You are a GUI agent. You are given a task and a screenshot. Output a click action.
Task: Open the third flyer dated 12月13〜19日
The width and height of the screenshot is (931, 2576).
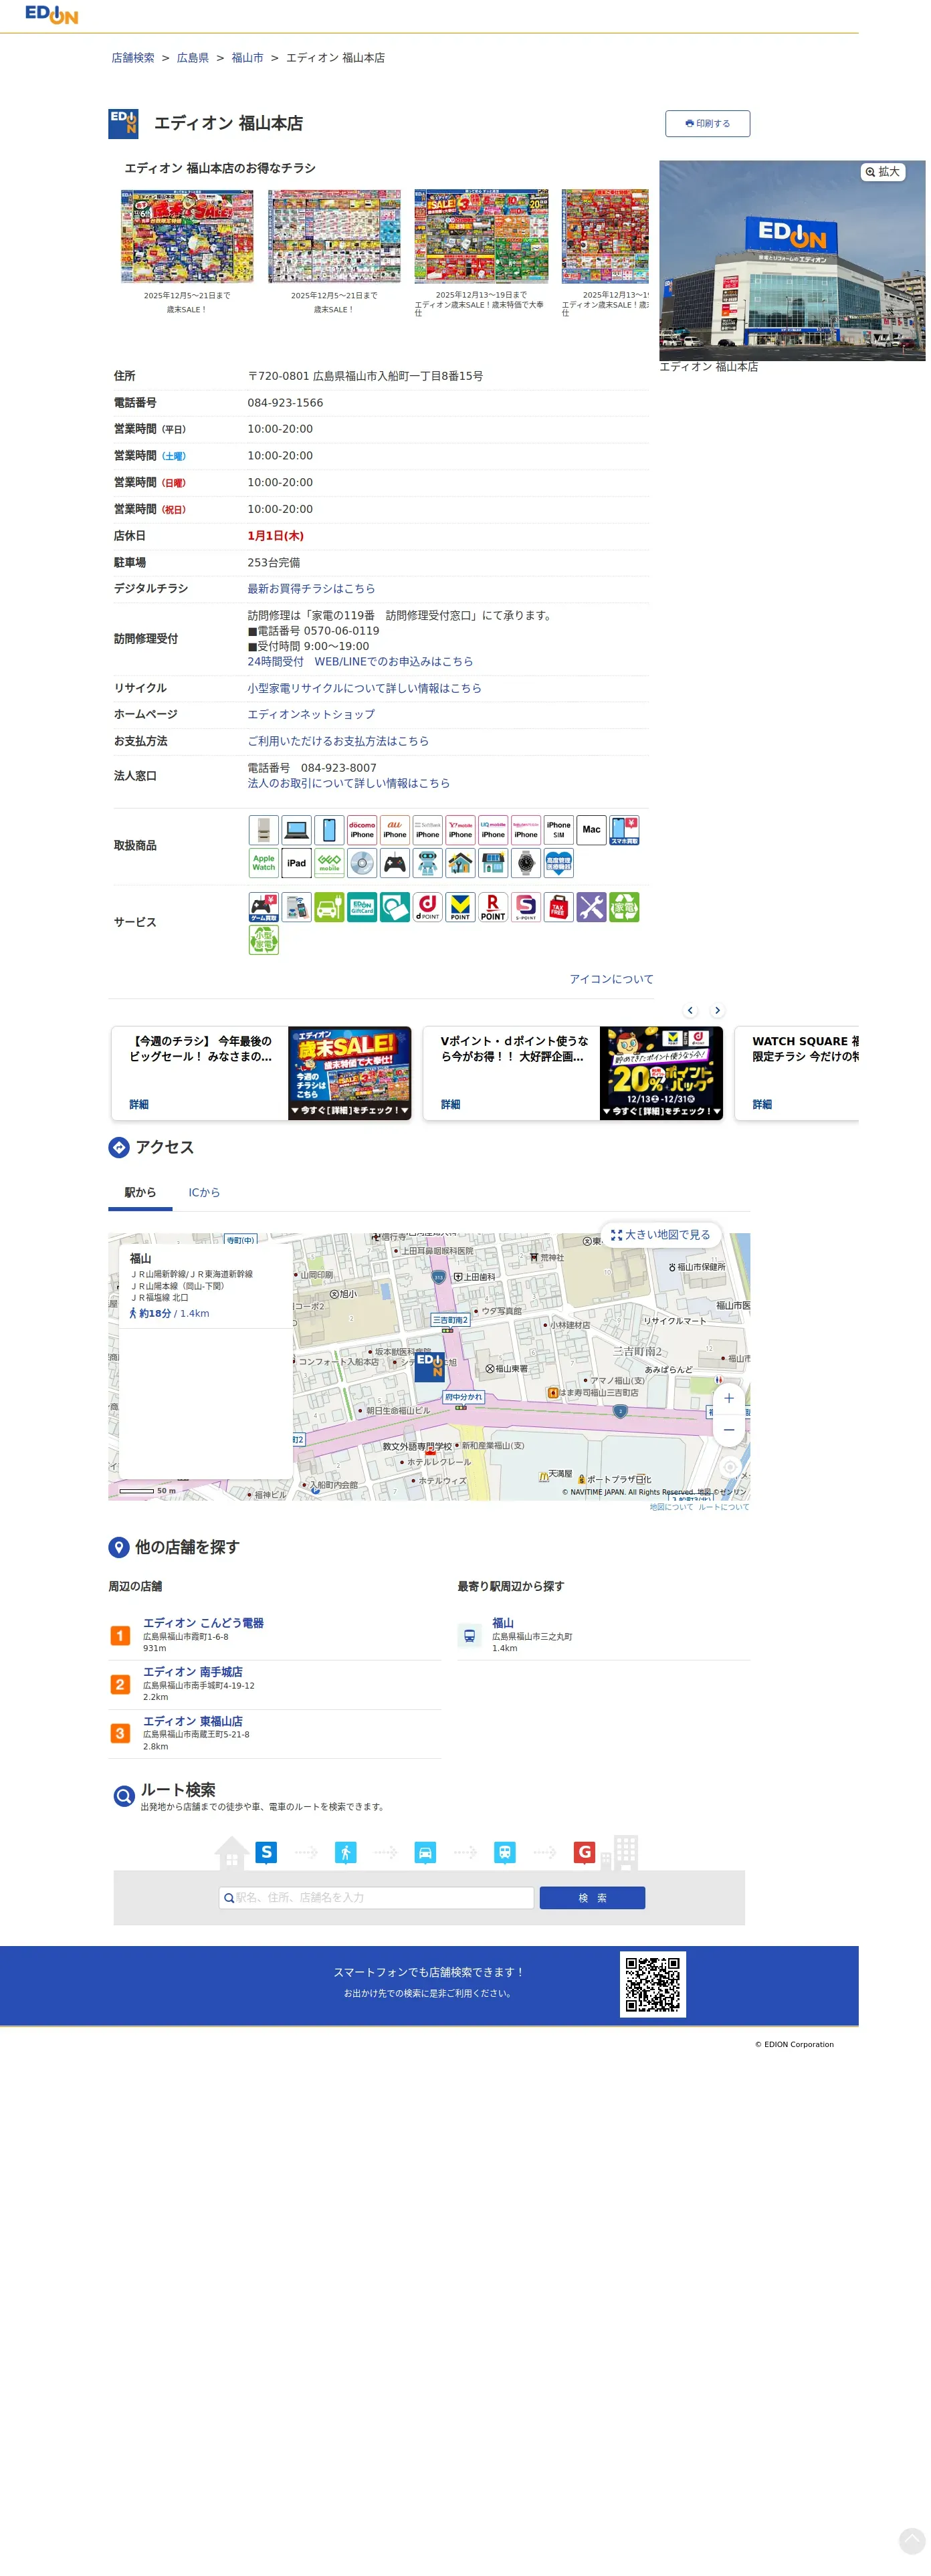click(481, 236)
